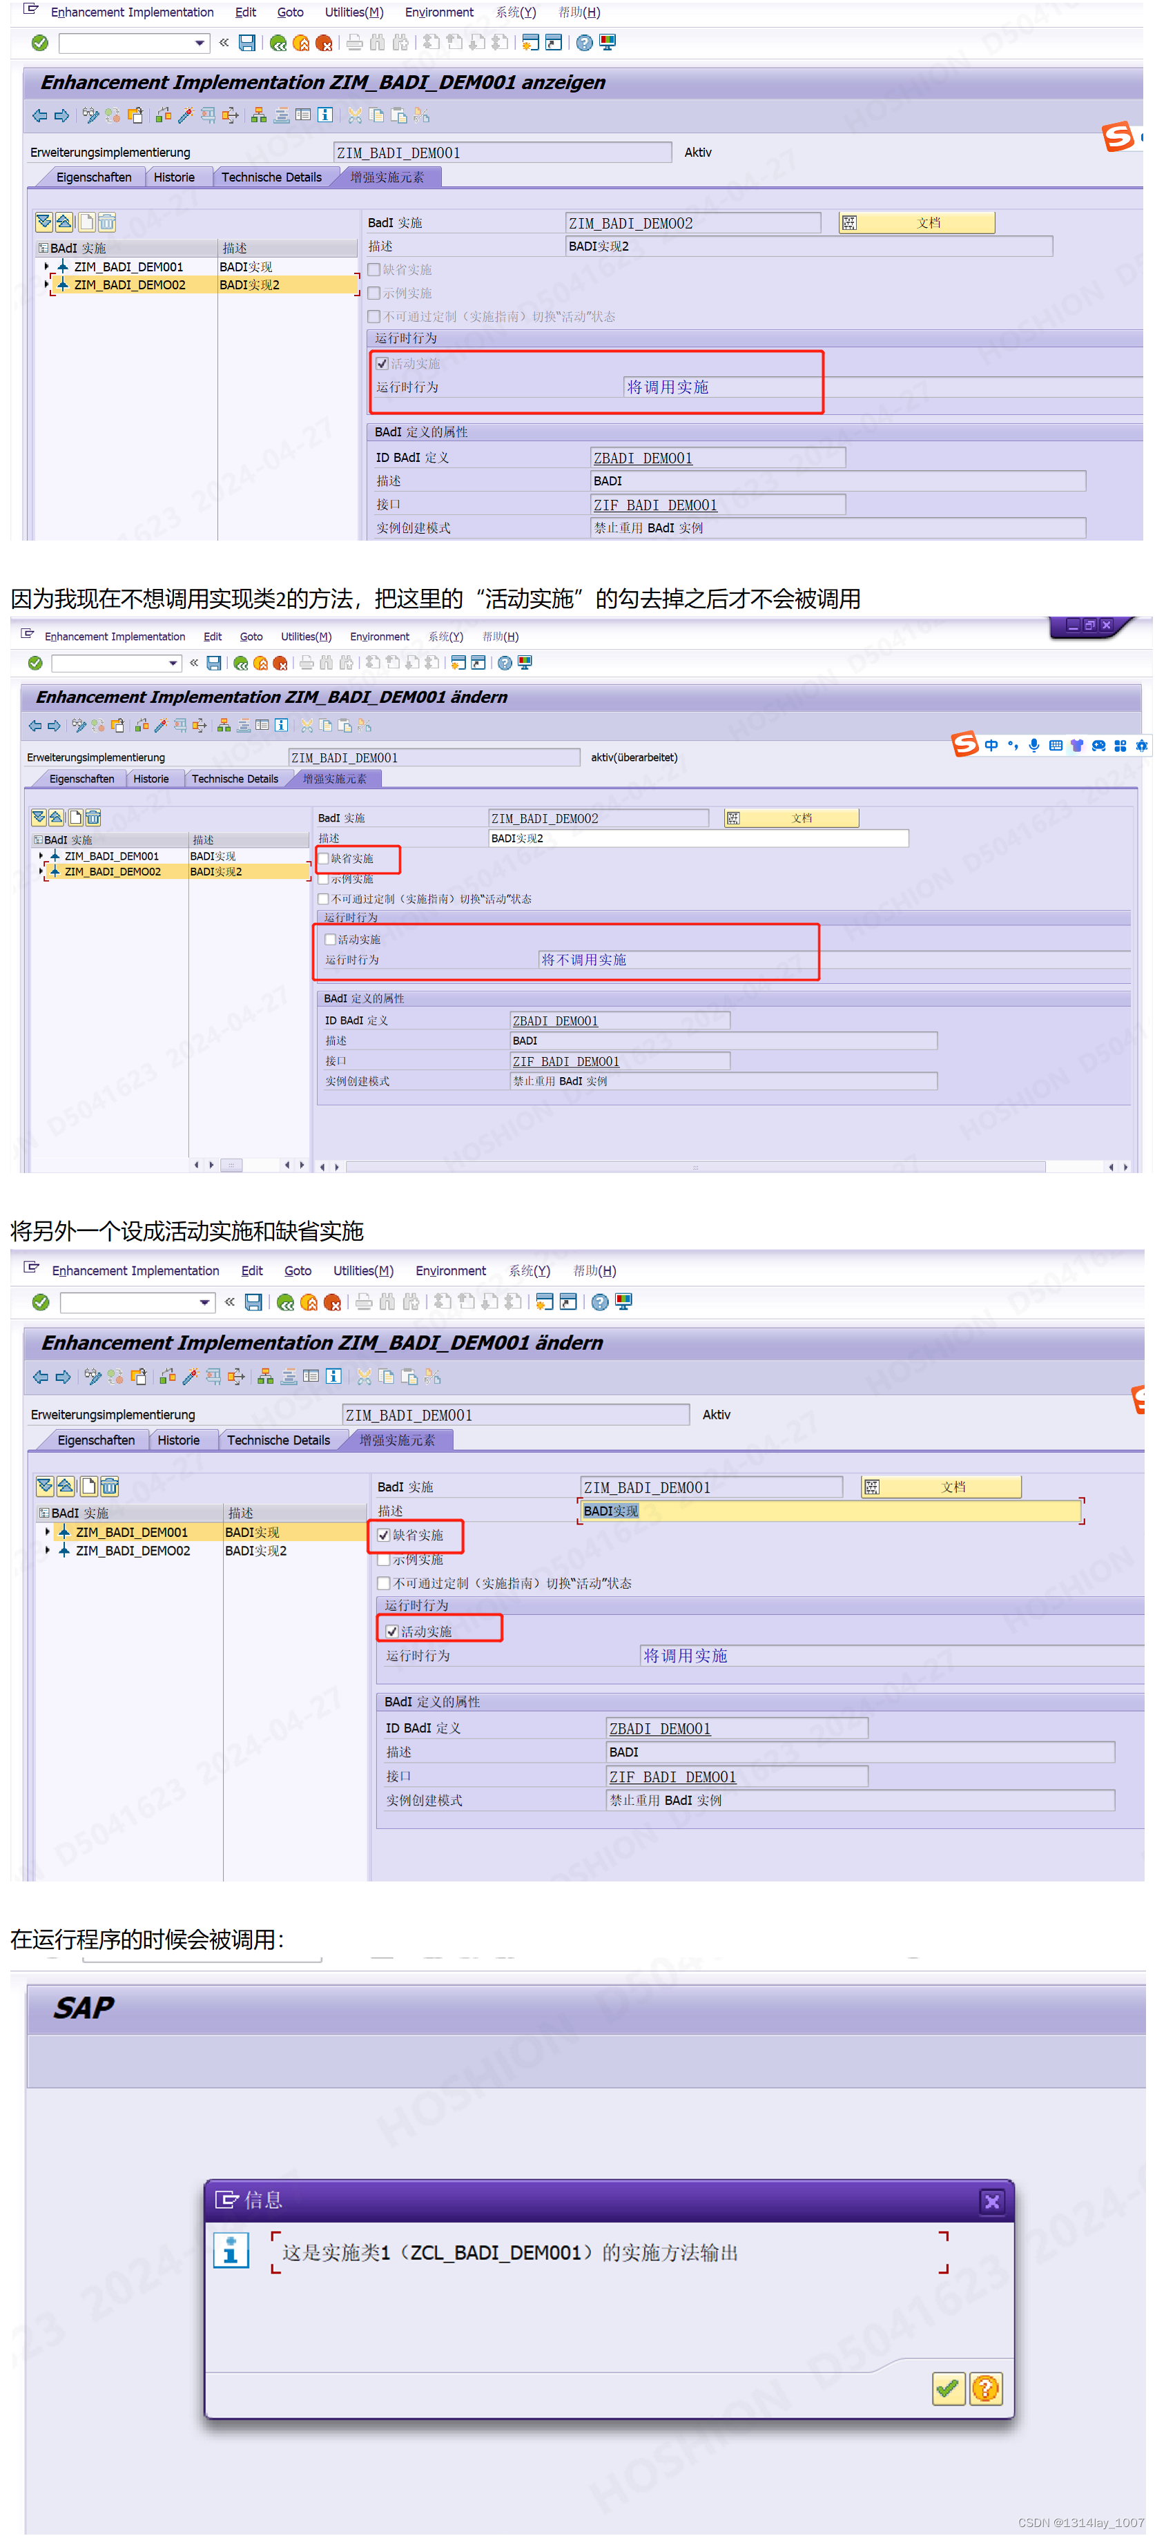Toggle checked 活动实施 in last ändern window

(x=392, y=1632)
